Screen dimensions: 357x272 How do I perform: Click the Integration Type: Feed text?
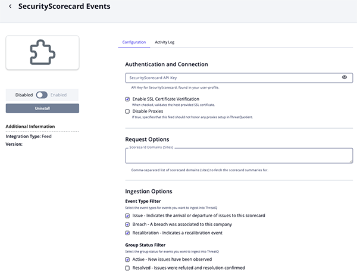29,136
